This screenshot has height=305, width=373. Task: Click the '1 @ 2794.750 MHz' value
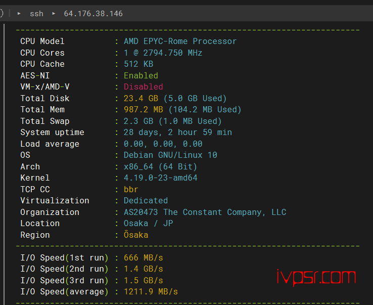click(163, 53)
